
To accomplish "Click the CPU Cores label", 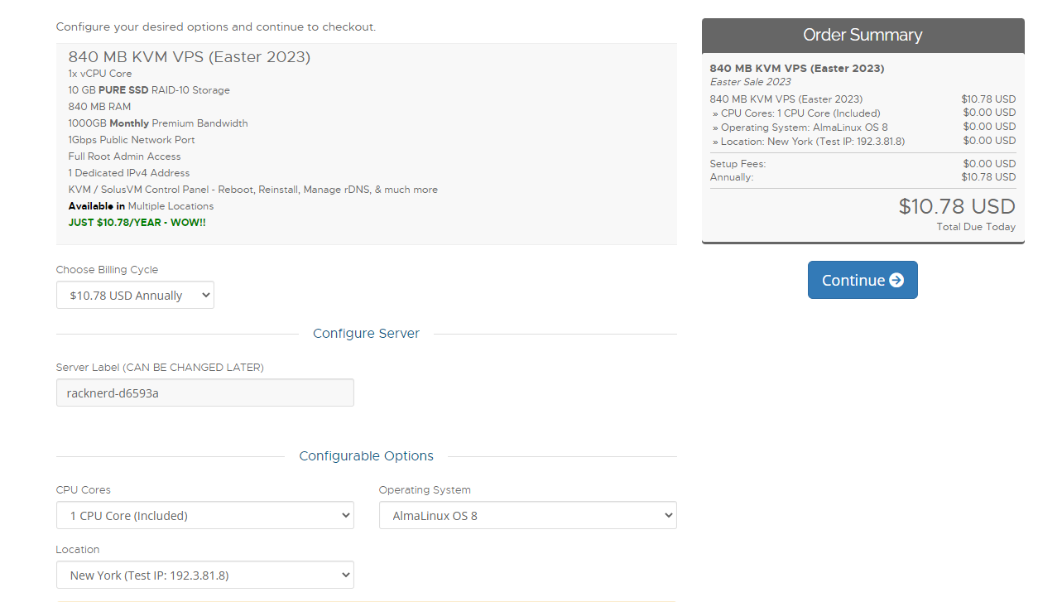I will click(x=83, y=490).
